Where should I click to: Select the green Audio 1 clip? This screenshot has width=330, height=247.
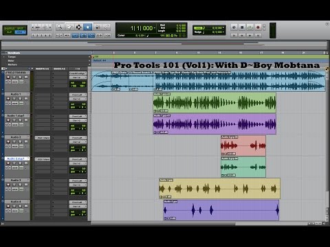(x=214, y=102)
